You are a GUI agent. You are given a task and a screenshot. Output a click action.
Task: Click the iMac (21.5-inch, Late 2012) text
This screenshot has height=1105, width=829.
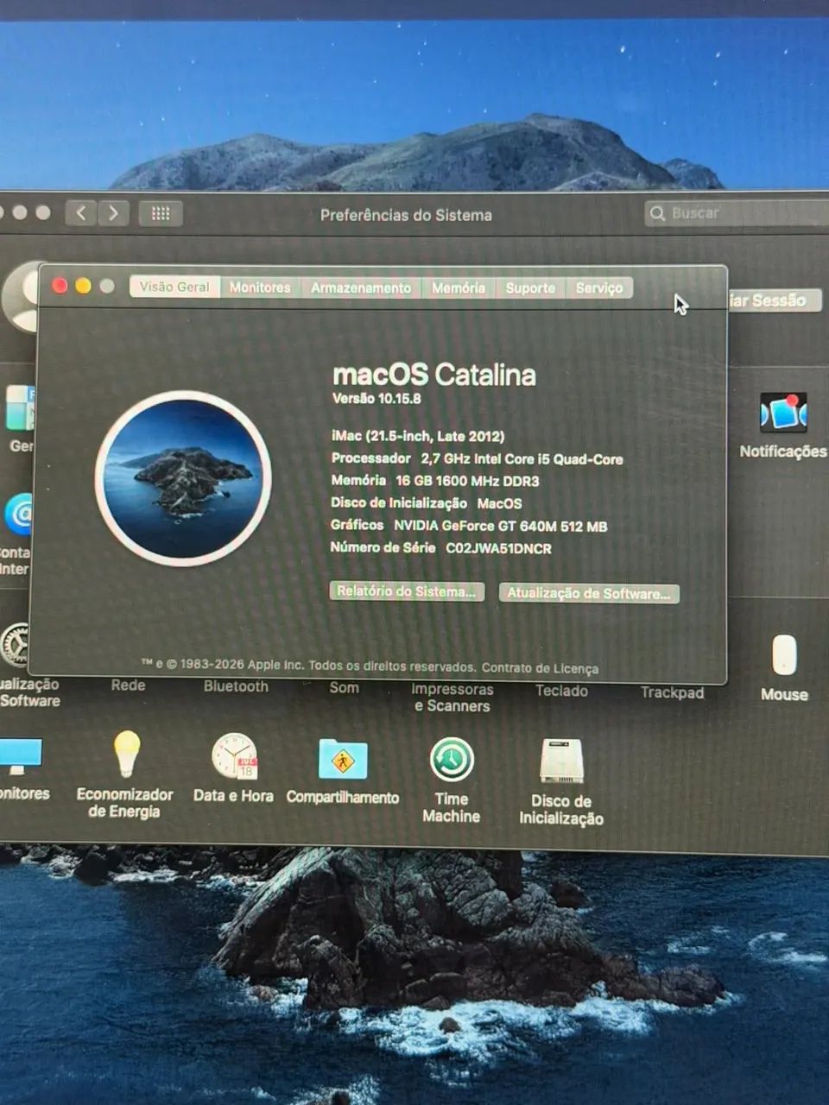click(418, 436)
